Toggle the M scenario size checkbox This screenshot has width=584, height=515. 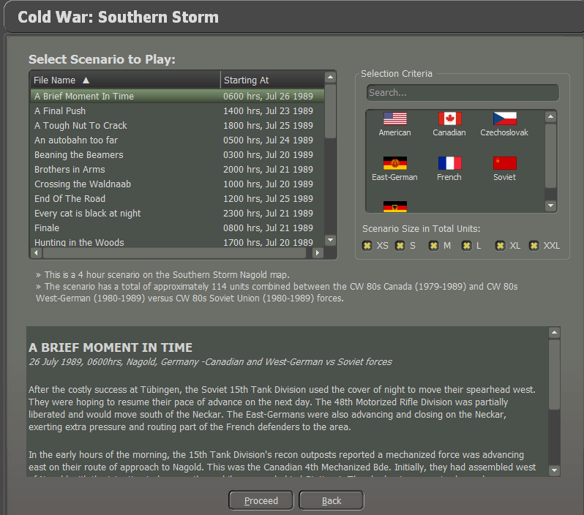click(433, 245)
